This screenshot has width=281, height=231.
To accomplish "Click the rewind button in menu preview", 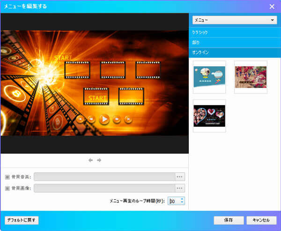I will coord(92,119).
